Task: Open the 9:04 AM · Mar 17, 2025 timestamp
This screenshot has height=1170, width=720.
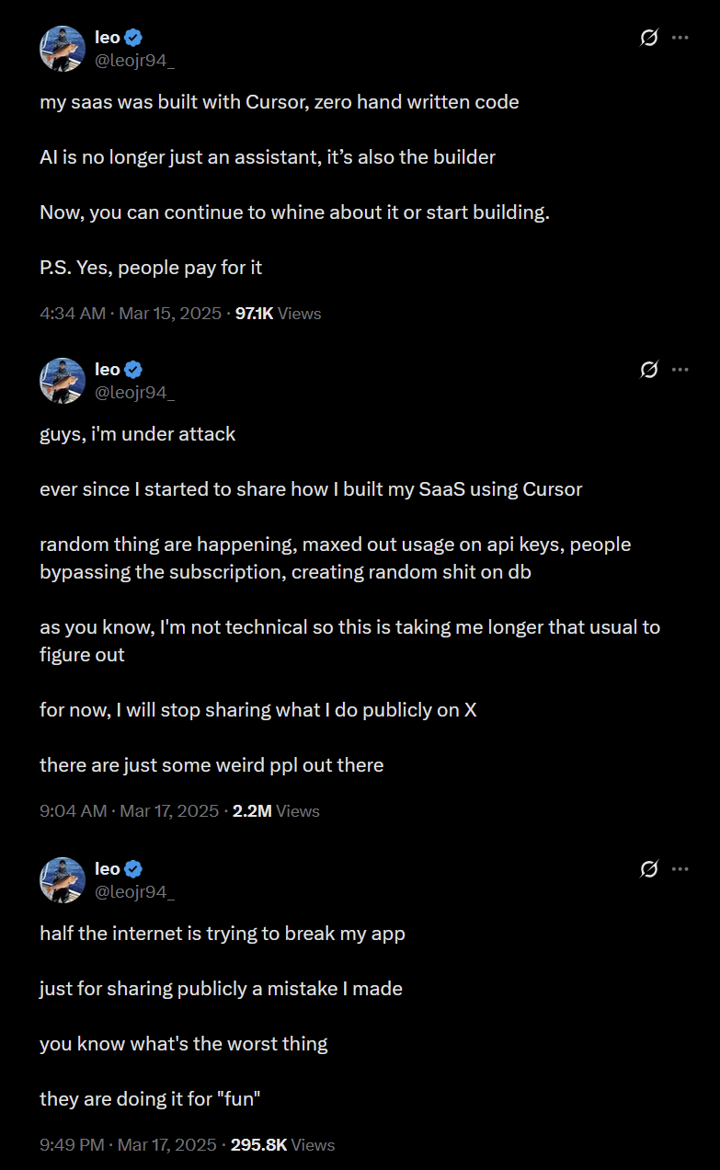Action: click(130, 811)
